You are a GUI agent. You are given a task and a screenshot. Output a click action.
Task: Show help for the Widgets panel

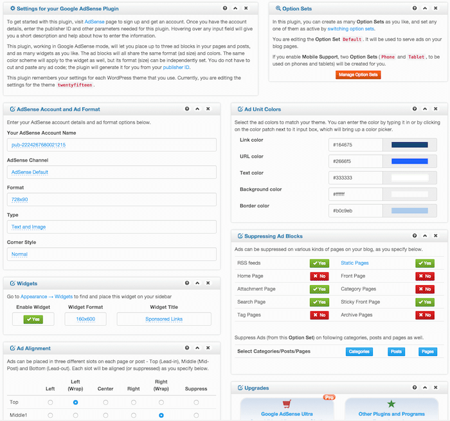coord(187,283)
